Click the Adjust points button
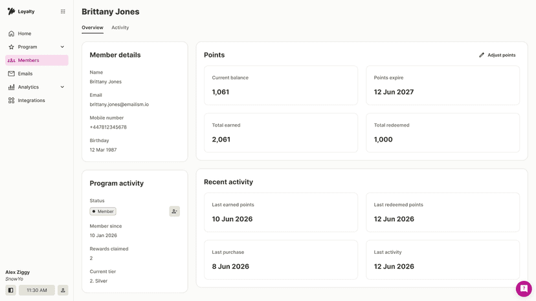Viewport: 536px width, 301px height. (x=497, y=55)
